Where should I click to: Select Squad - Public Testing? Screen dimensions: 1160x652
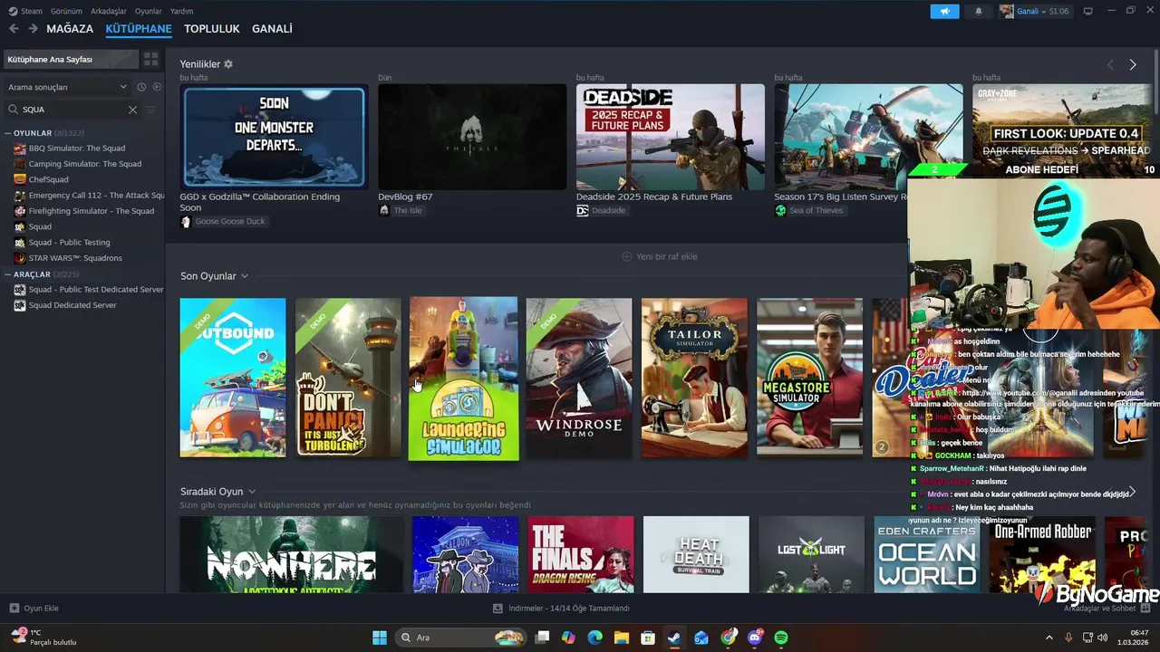pos(69,243)
